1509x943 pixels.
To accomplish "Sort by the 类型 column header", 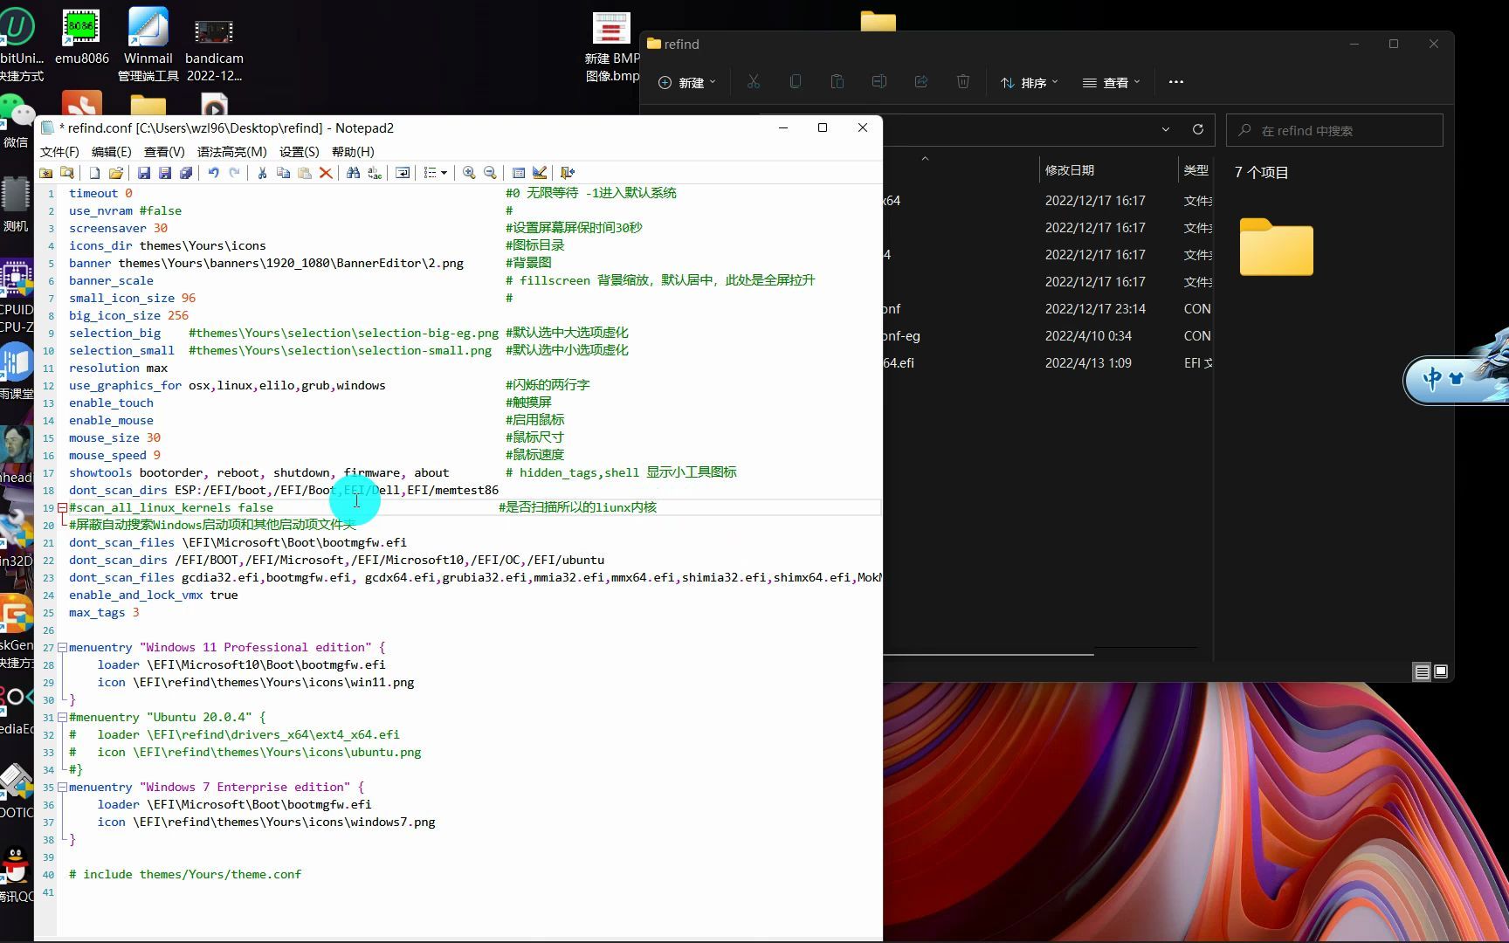I will [1195, 170].
